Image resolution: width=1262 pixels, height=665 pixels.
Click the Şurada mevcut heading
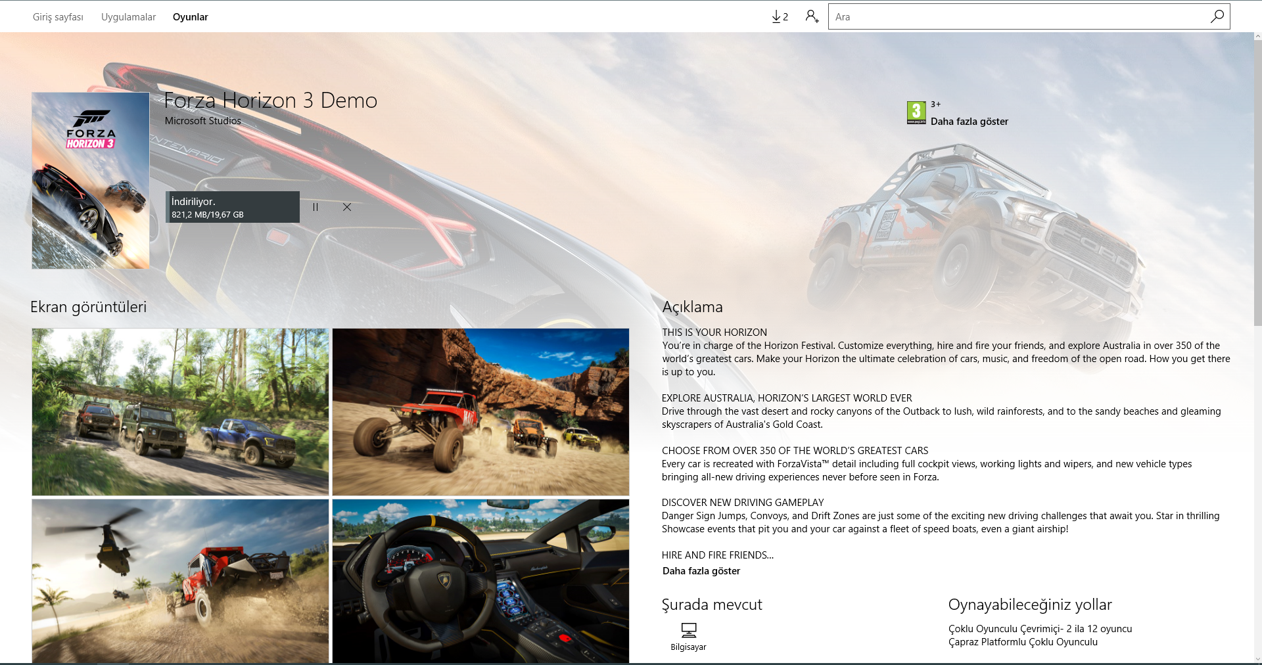[712, 605]
